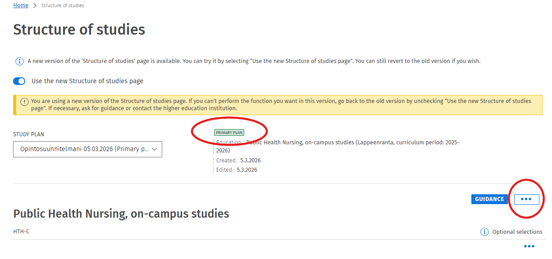This screenshot has width=552, height=259.
Task: Open the Study Plan dropdown
Action: pos(87,149)
